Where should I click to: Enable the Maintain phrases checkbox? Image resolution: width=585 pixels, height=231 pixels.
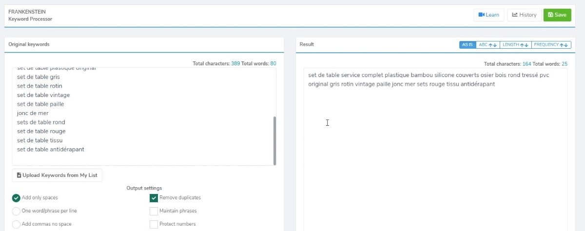pos(154,211)
